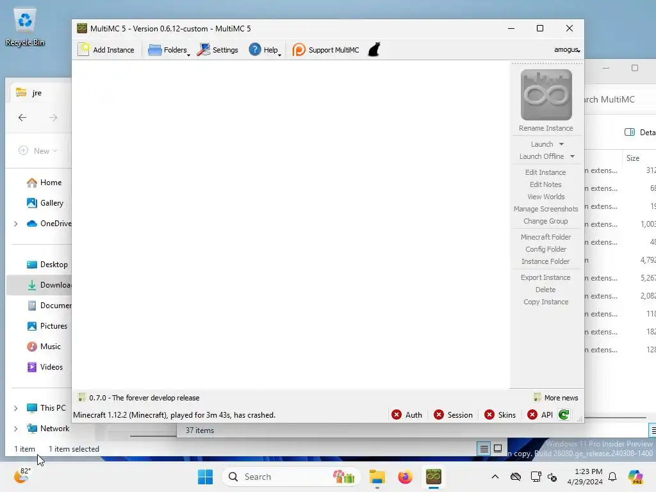
Task: Click Export Instance in the side panel
Action: click(x=546, y=277)
